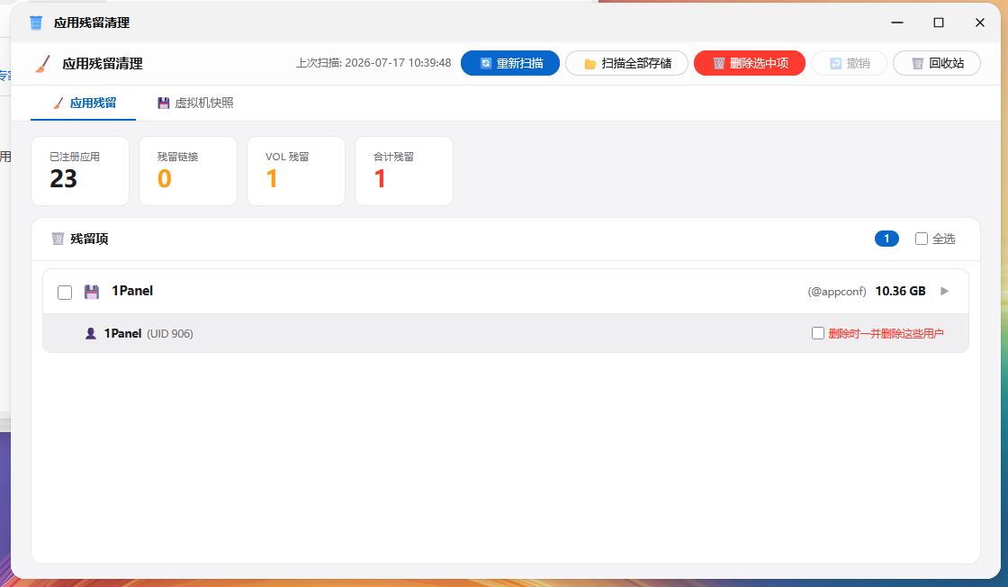This screenshot has height=587, width=1008.
Task: Click the user icon next to 1Panel UID 906
Action: click(91, 333)
